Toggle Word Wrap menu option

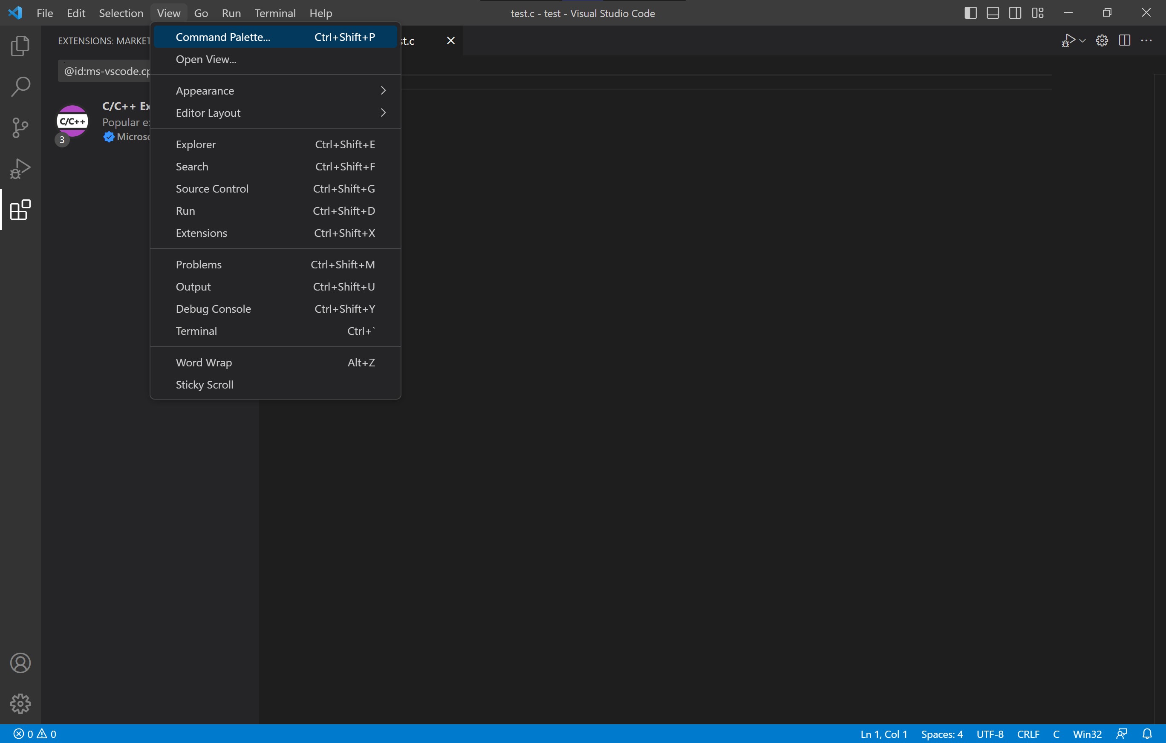pos(276,363)
